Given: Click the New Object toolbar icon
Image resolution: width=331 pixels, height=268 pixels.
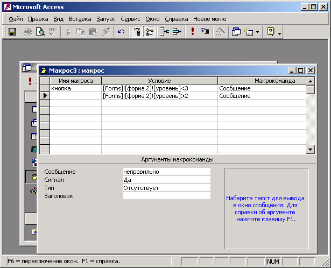Looking at the screenshot, I should [249, 32].
